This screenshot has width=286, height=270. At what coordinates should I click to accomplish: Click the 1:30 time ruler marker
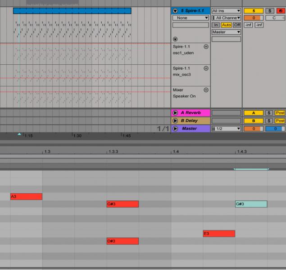coord(77,136)
